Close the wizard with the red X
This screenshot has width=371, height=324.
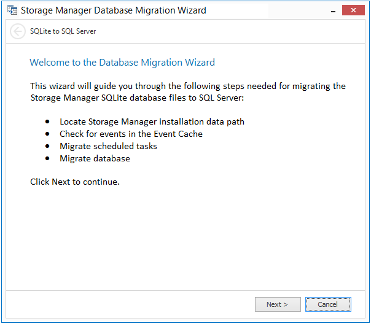[353, 10]
